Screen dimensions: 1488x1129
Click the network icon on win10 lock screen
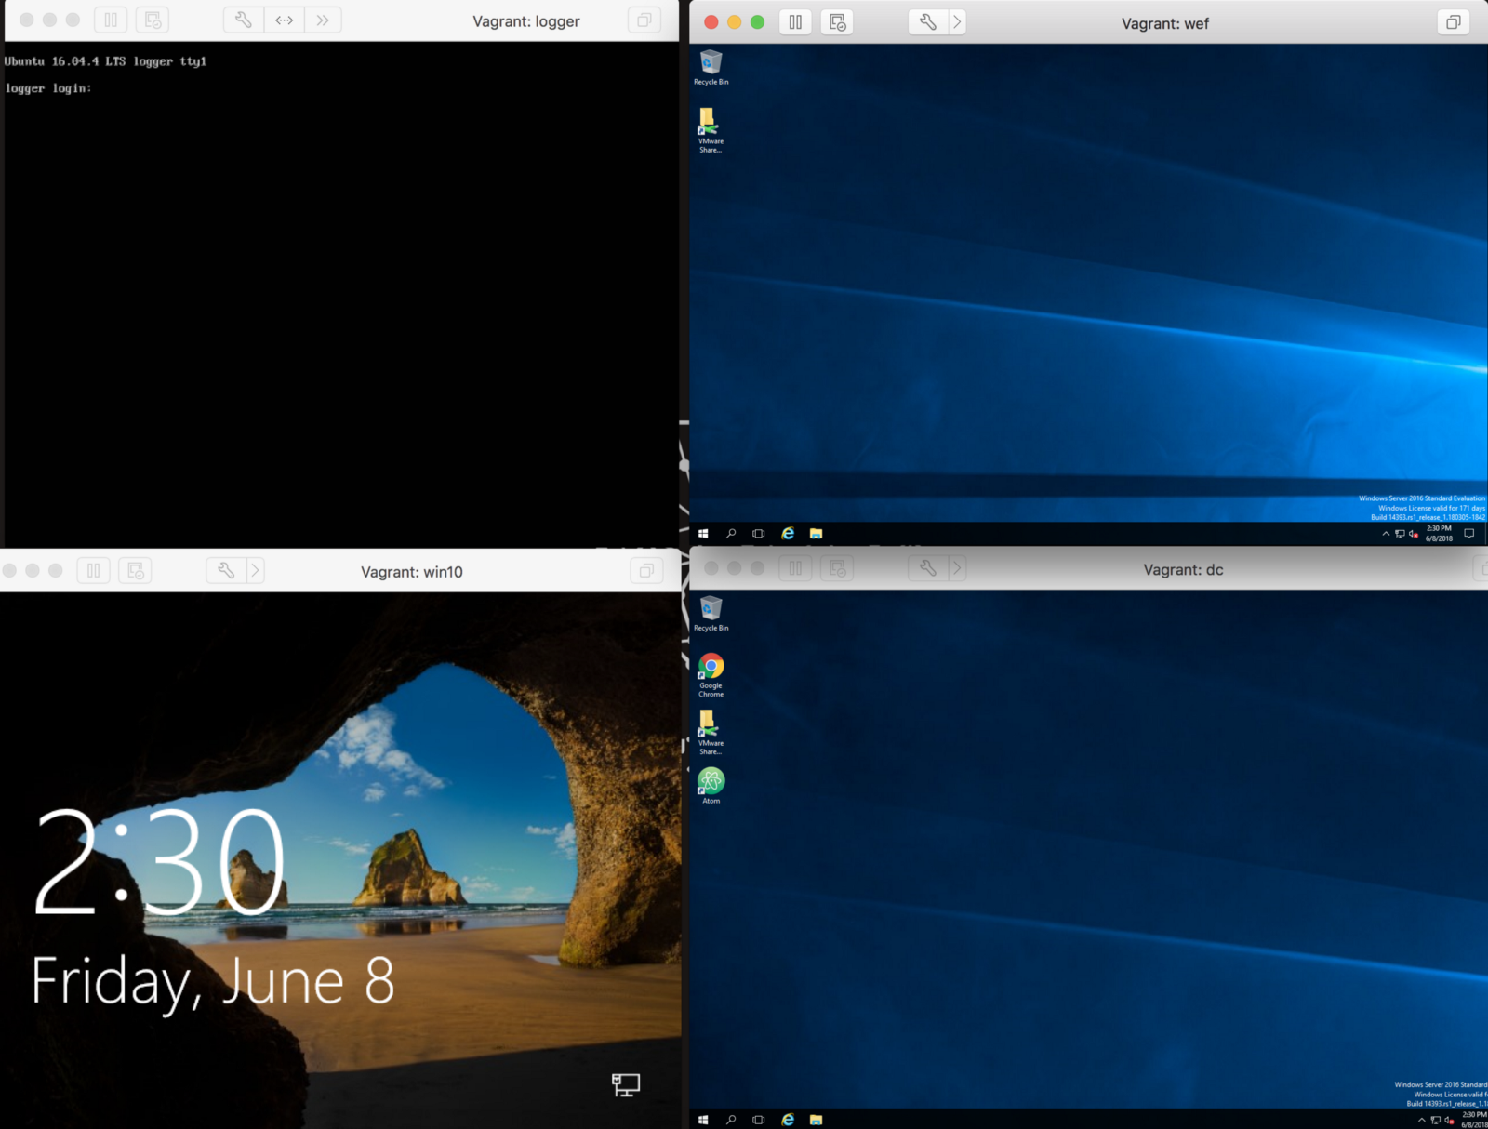pyautogui.click(x=626, y=1084)
